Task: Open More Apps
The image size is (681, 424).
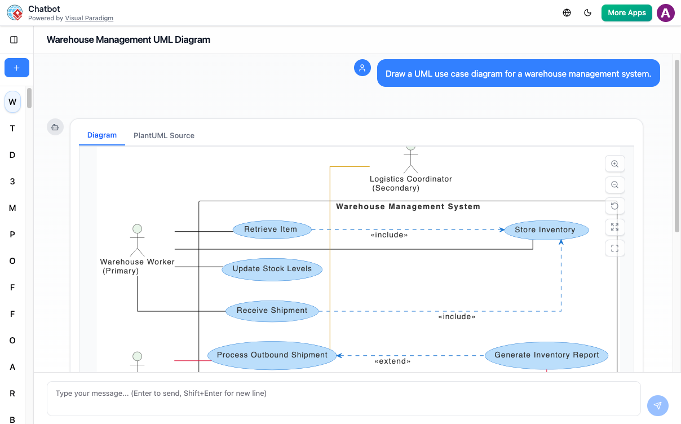Action: (626, 12)
